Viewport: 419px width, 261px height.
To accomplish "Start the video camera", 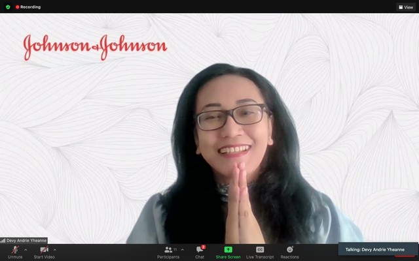I will pyautogui.click(x=44, y=253).
